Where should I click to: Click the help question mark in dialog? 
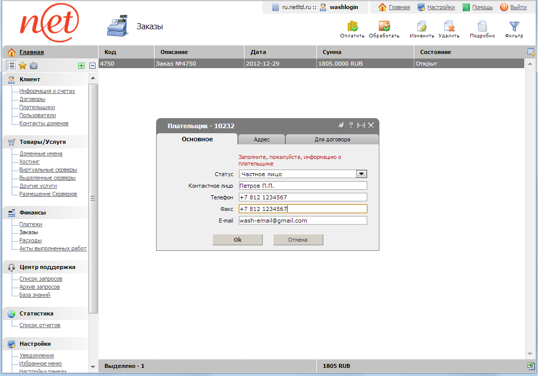click(x=351, y=125)
